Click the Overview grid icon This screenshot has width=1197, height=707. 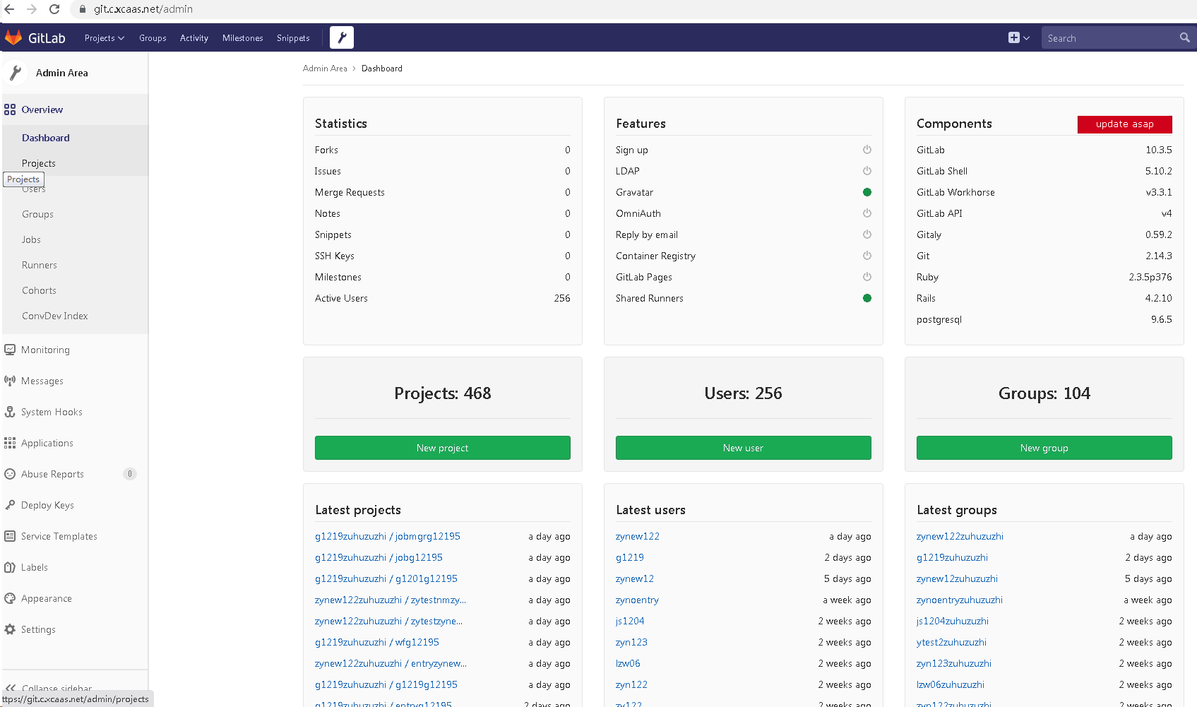tap(10, 109)
